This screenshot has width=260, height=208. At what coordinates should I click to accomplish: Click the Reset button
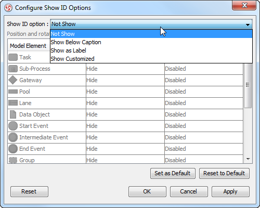pos(29,191)
